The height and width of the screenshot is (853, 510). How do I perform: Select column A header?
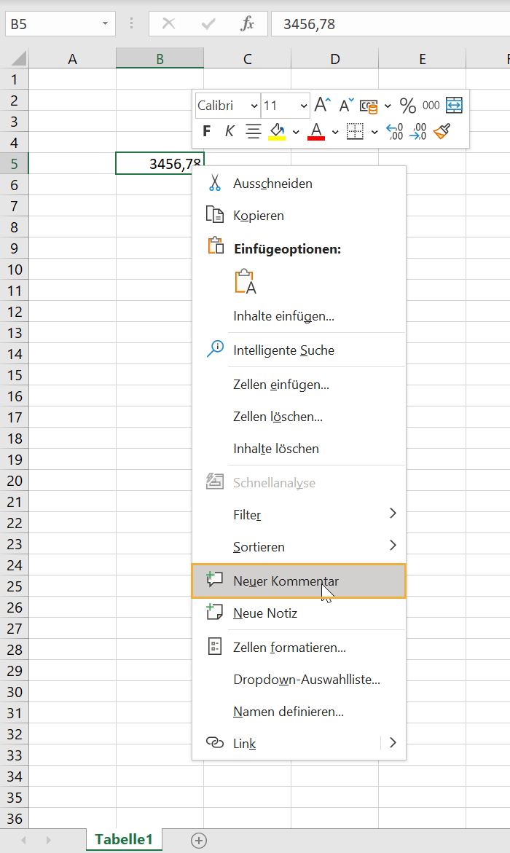pyautogui.click(x=72, y=59)
